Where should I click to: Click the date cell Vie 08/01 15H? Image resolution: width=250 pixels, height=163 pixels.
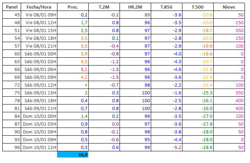pyautogui.click(x=39, y=30)
